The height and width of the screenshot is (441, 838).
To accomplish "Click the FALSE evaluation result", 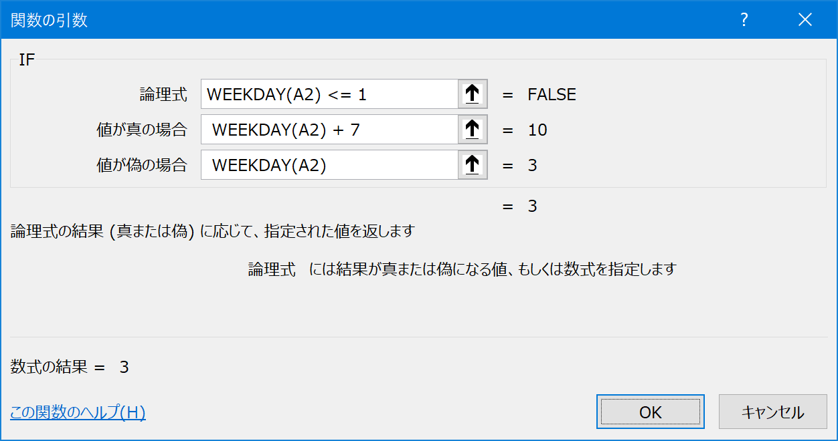I will point(552,94).
